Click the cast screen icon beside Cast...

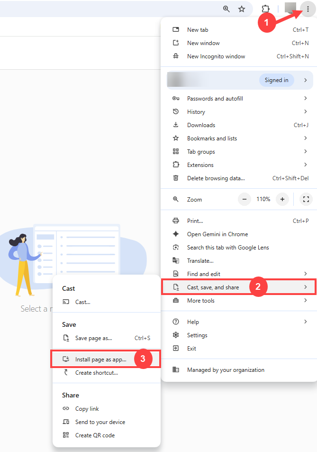point(66,302)
